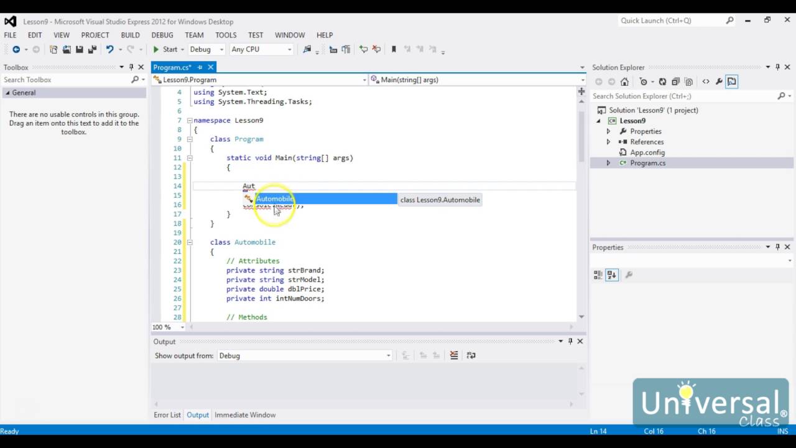
Task: Open the DEBUG menu
Action: point(162,35)
